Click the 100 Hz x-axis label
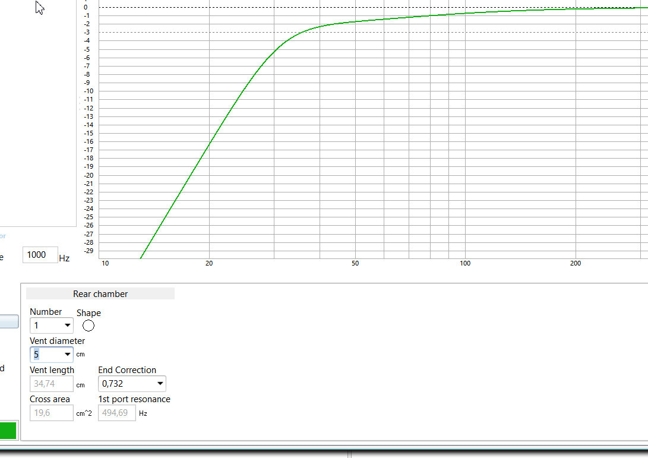The width and height of the screenshot is (648, 458). tap(465, 263)
